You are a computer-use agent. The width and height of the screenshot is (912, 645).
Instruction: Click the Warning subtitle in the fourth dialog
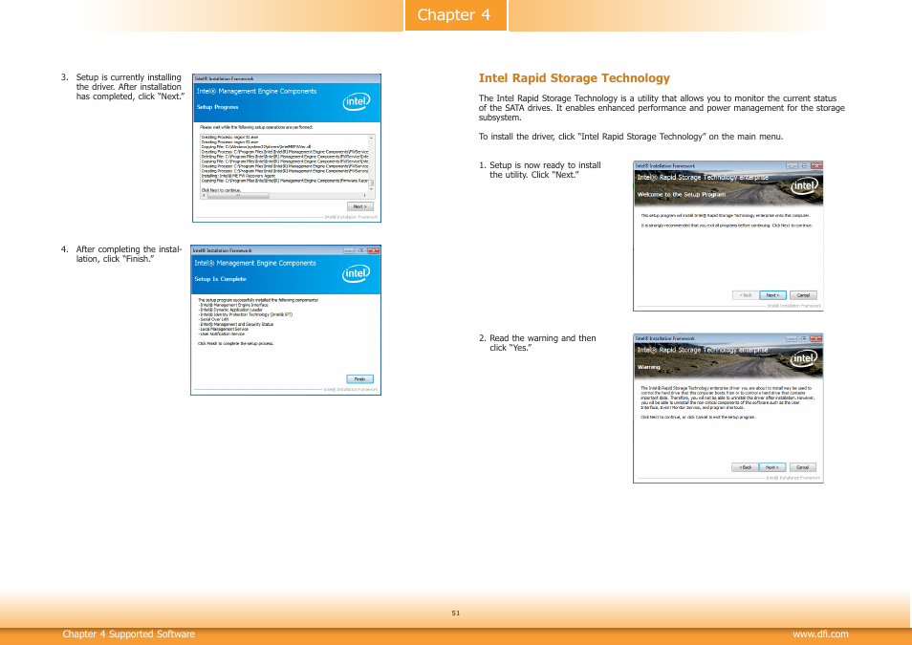[648, 367]
